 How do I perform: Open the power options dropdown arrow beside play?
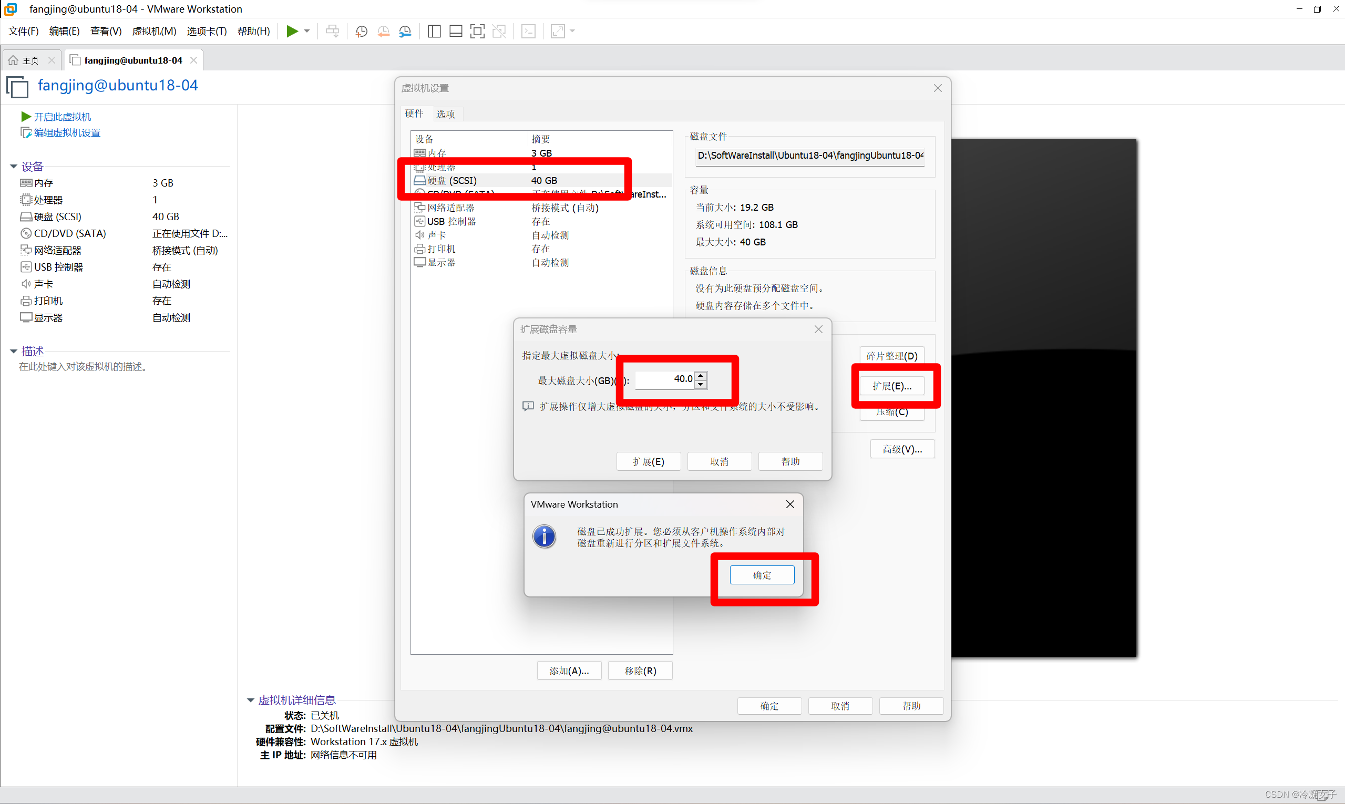point(307,31)
